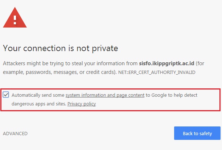Expand the ADVANCED options
This screenshot has width=222, height=150.
tap(15, 133)
